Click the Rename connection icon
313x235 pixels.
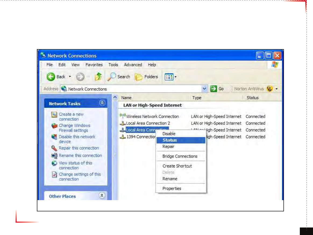pyautogui.click(x=54, y=156)
